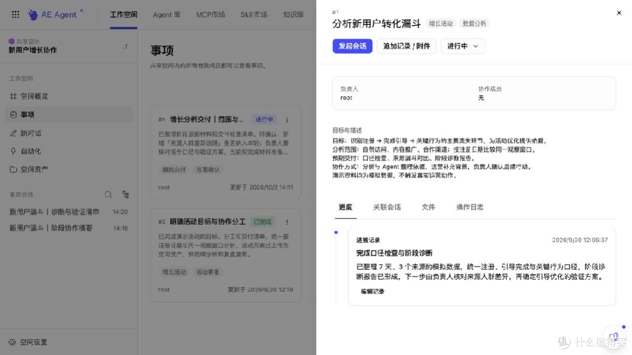
Task: Click the 空间设置 gear icon
Action: [x=12, y=342]
